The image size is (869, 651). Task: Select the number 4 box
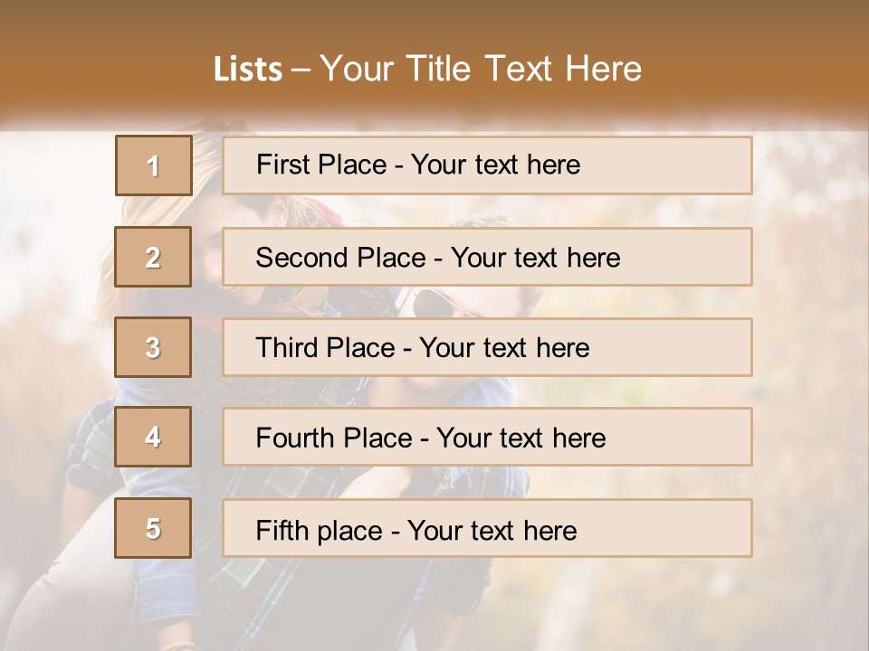coord(153,438)
